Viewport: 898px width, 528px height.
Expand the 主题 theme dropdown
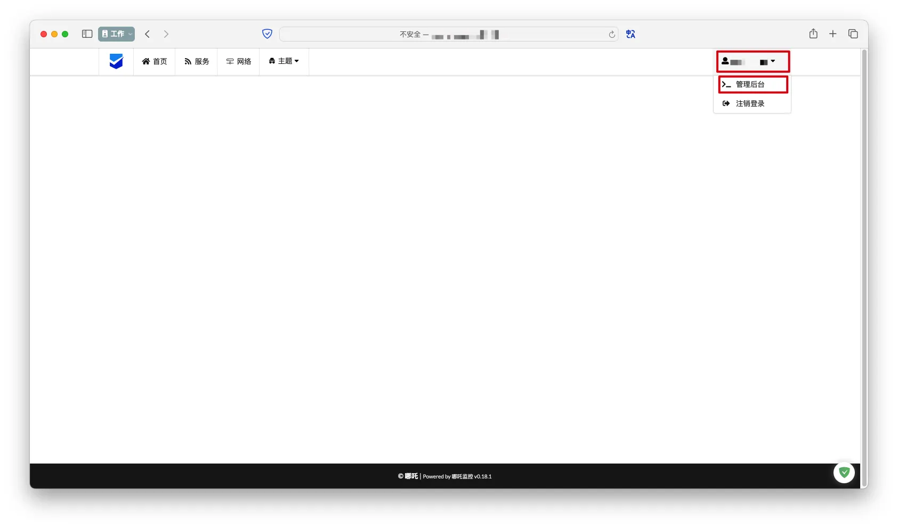coord(284,61)
